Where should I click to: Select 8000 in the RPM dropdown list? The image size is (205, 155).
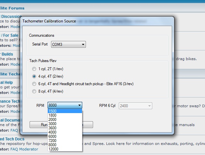[x=65, y=145]
